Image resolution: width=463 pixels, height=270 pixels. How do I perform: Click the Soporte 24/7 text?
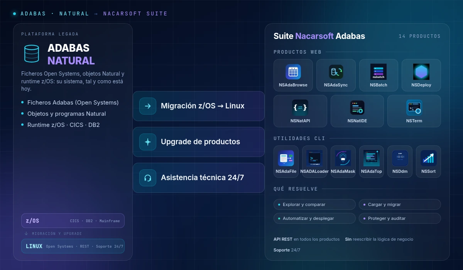287,250
